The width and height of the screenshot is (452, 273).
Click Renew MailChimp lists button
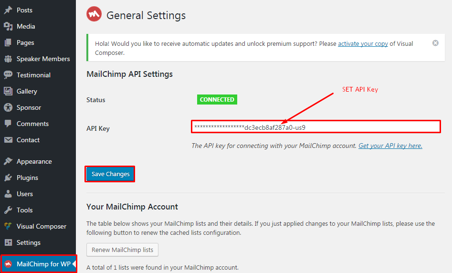(122, 250)
